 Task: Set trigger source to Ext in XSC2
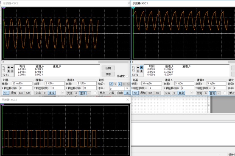128,84
